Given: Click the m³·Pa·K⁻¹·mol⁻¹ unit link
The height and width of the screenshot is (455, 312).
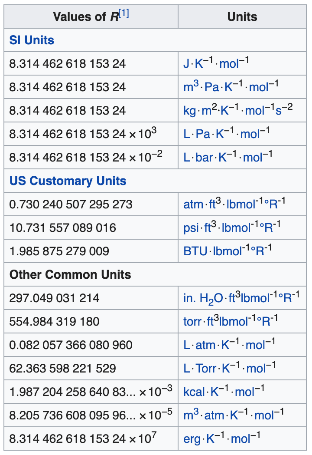Looking at the screenshot, I should (231, 87).
